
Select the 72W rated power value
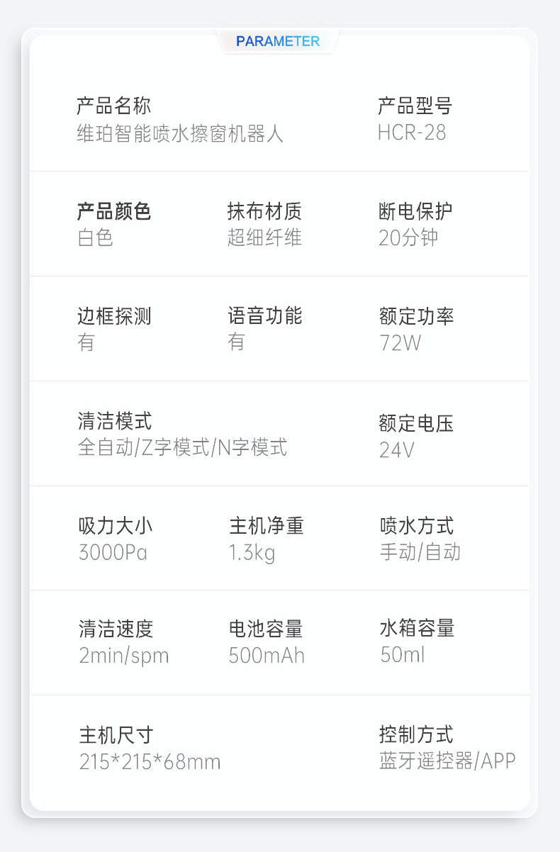pyautogui.click(x=401, y=343)
